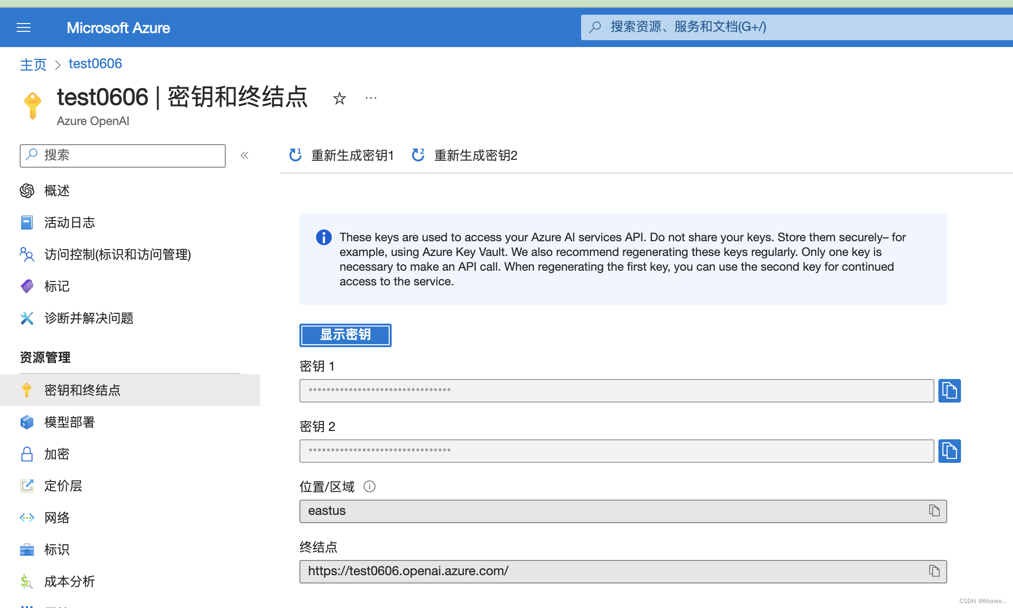Image resolution: width=1013 pixels, height=608 pixels.
Task: Open 成本分析 via the dollar icon
Action: click(x=69, y=582)
